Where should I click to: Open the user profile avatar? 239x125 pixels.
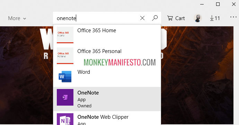click(198, 18)
